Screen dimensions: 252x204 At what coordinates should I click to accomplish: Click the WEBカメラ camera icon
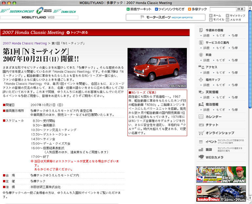[x=201, y=157]
